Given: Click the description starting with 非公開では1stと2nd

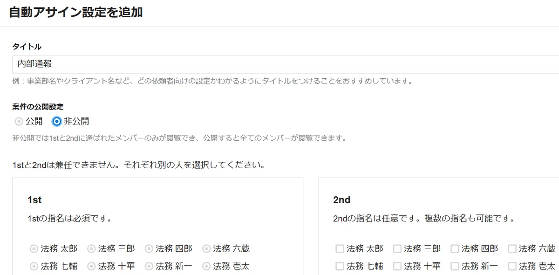Looking at the screenshot, I should [179, 138].
